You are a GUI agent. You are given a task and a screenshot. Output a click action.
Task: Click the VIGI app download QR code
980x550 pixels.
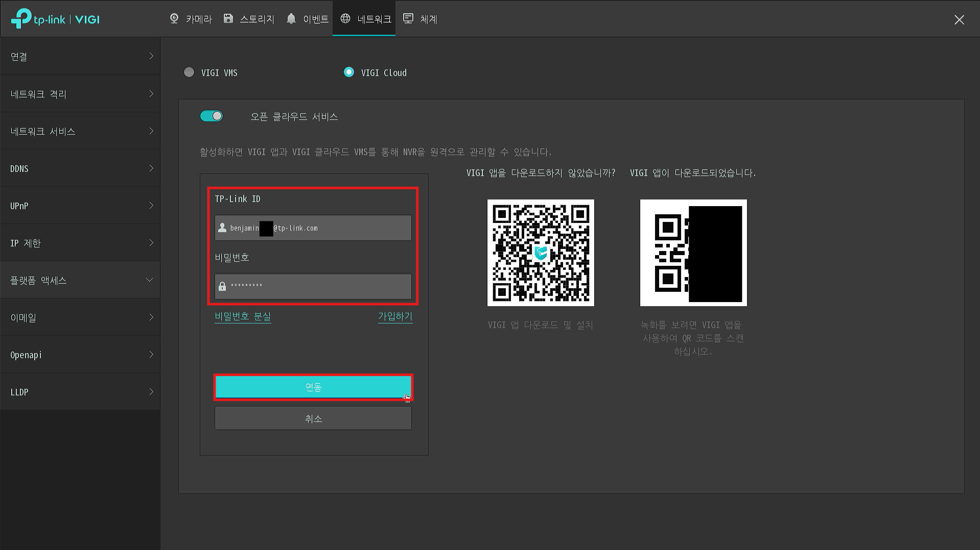(541, 253)
